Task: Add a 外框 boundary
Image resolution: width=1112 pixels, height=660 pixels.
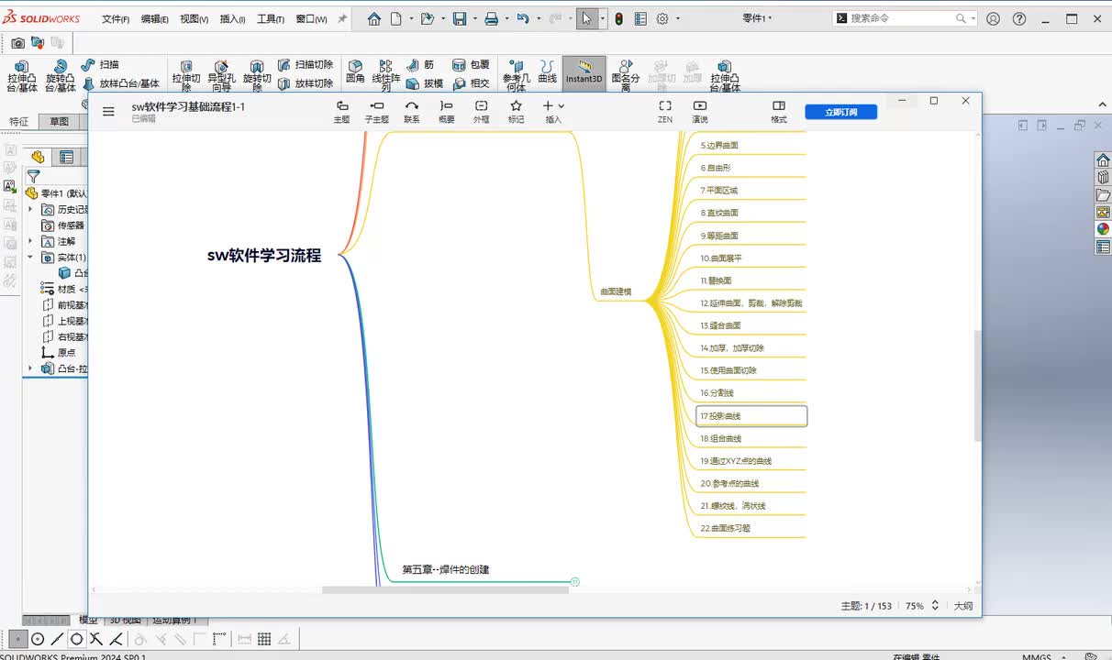Action: pyautogui.click(x=481, y=112)
